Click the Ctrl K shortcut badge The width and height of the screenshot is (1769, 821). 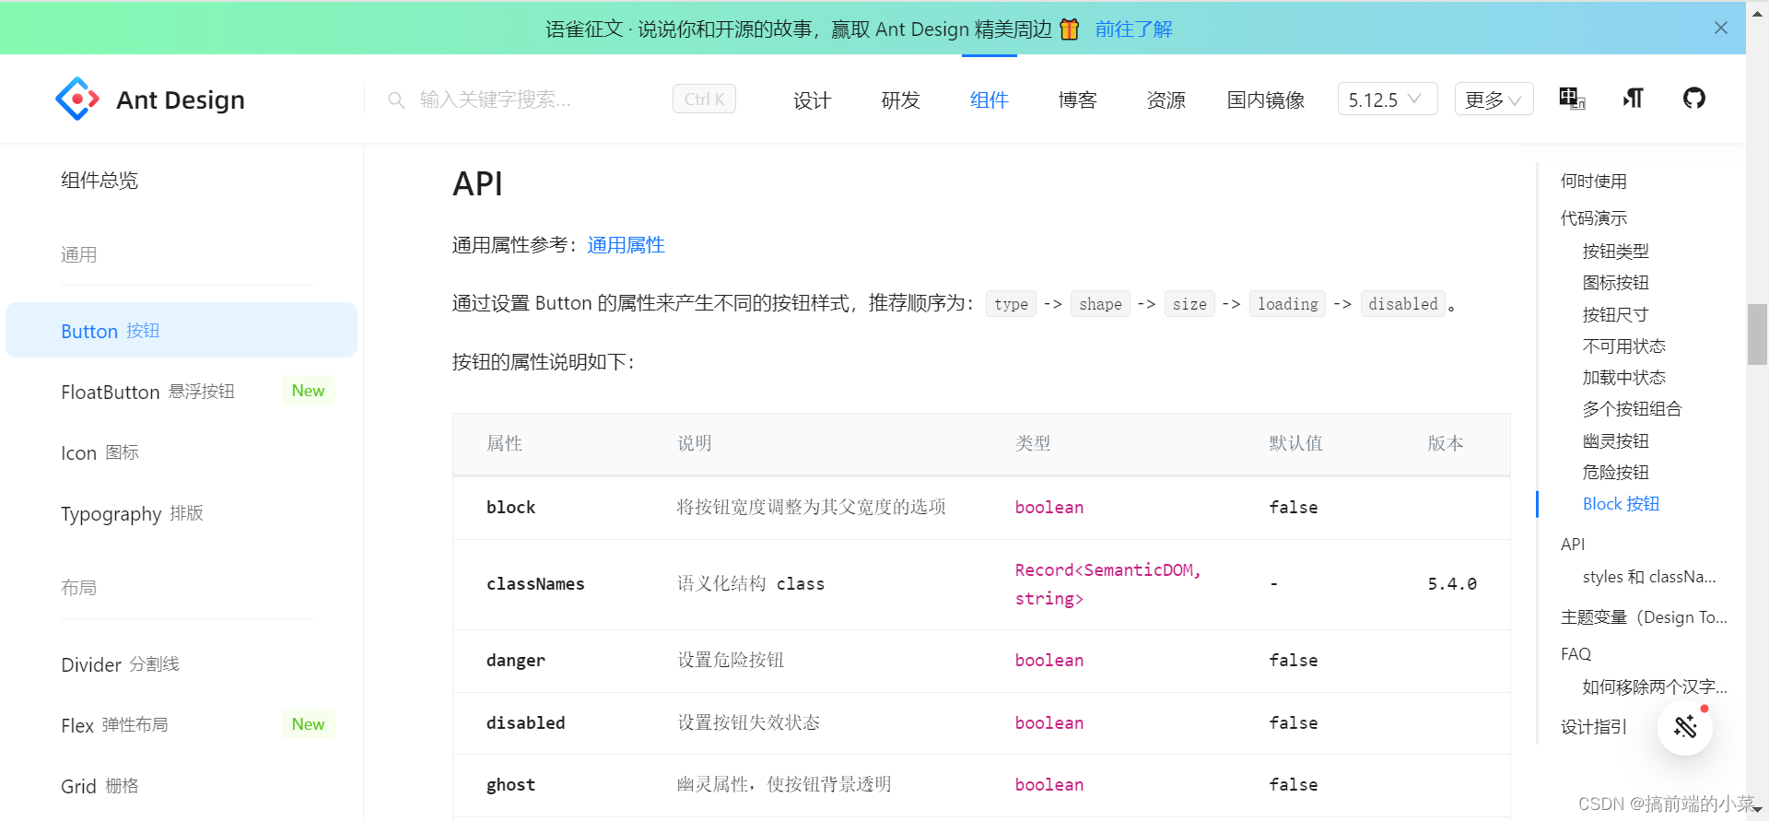point(704,99)
